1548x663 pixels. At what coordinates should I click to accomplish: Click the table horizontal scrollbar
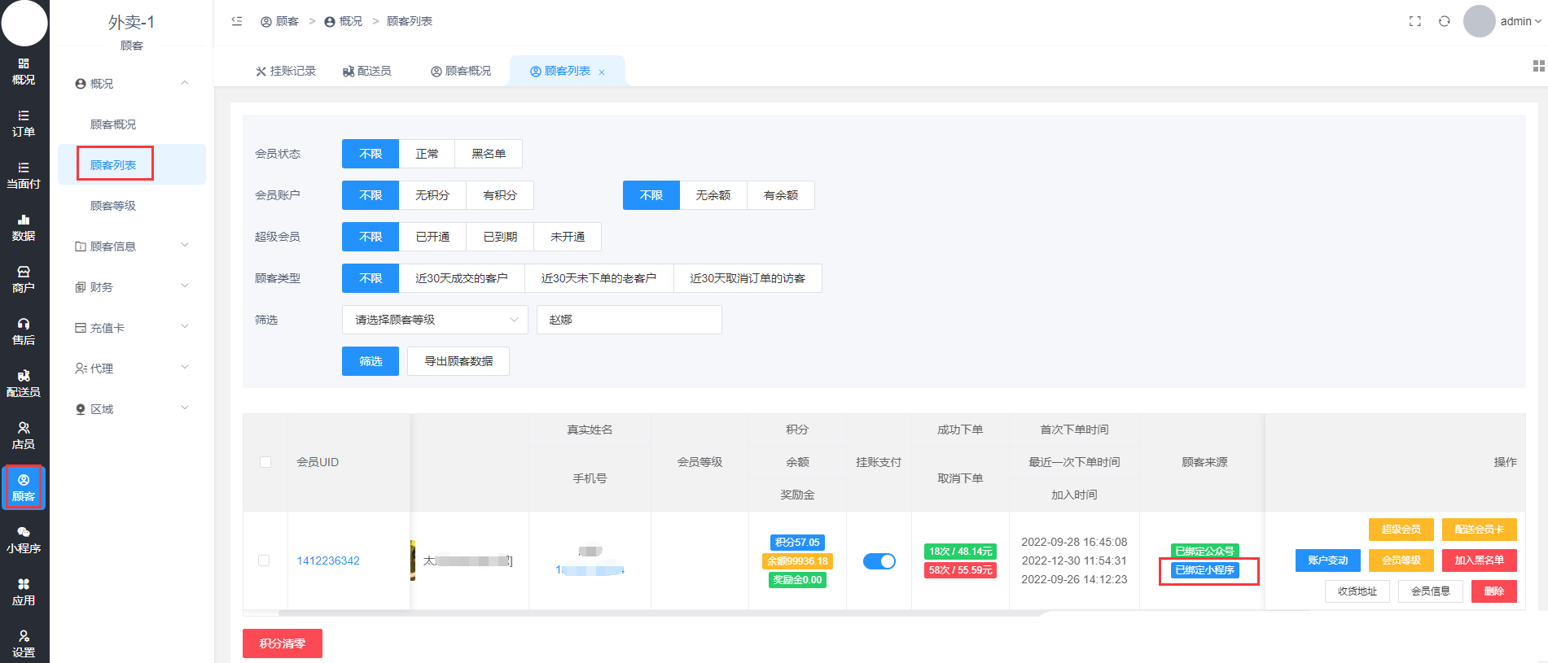tap(660, 613)
